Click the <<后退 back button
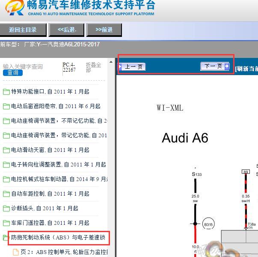The width and height of the screenshot is (258, 257). coord(67,30)
